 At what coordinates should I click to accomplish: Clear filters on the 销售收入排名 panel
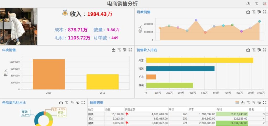[254, 50]
